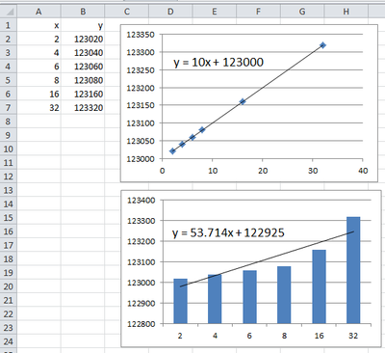Viewport: 385px width, 353px height.
Task: Select cell with value 123080
Action: 83,80
